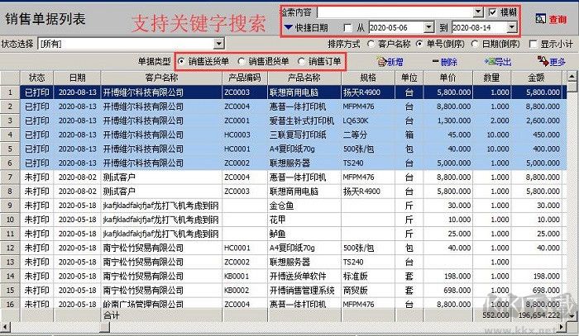Select row number 1 header
This screenshot has height=336, width=579.
[10, 92]
